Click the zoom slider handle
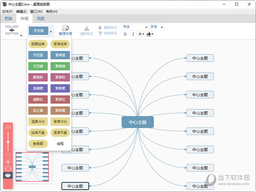The image size is (256, 192). (8, 142)
